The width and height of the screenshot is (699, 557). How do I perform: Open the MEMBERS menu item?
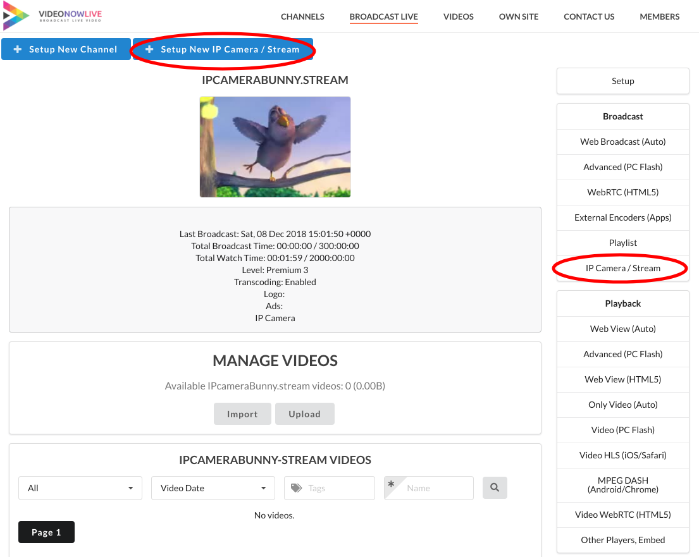(x=659, y=17)
